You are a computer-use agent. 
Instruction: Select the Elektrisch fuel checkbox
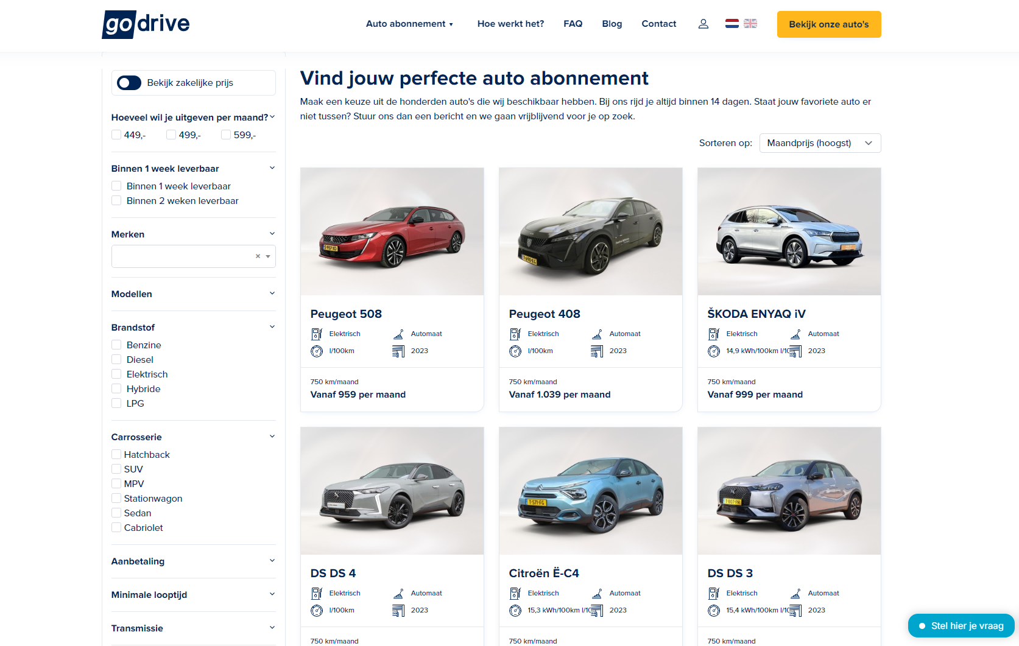[x=116, y=374]
